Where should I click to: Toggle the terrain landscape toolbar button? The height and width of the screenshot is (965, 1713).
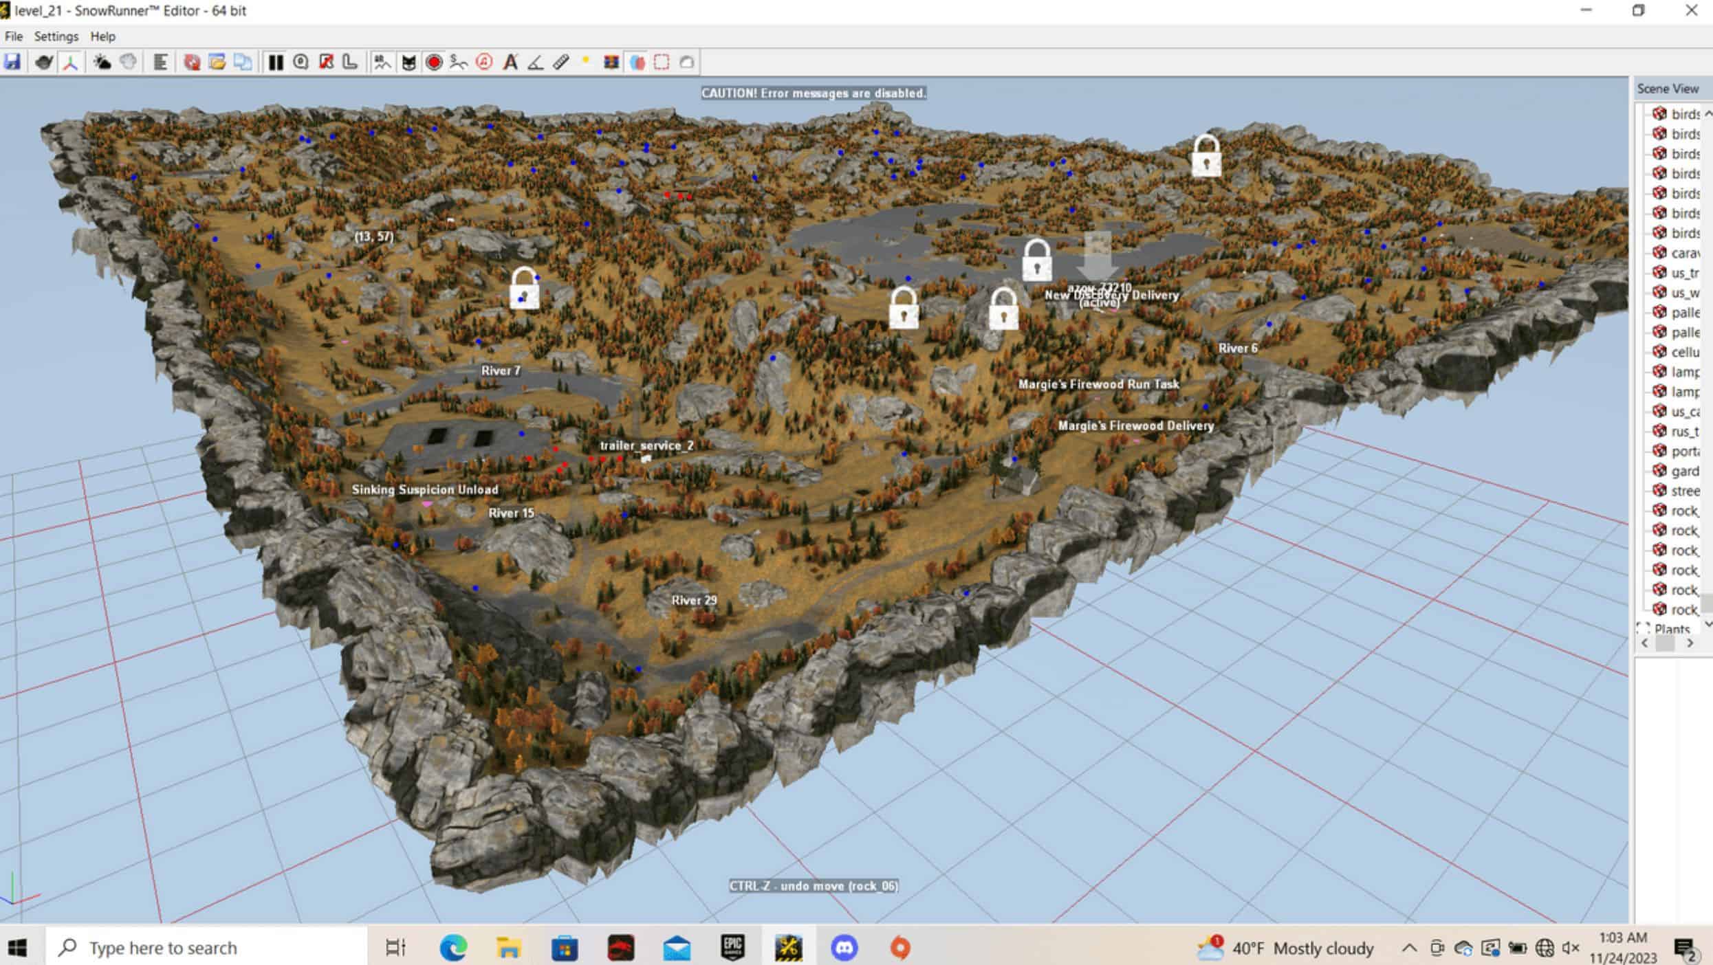[x=382, y=63]
